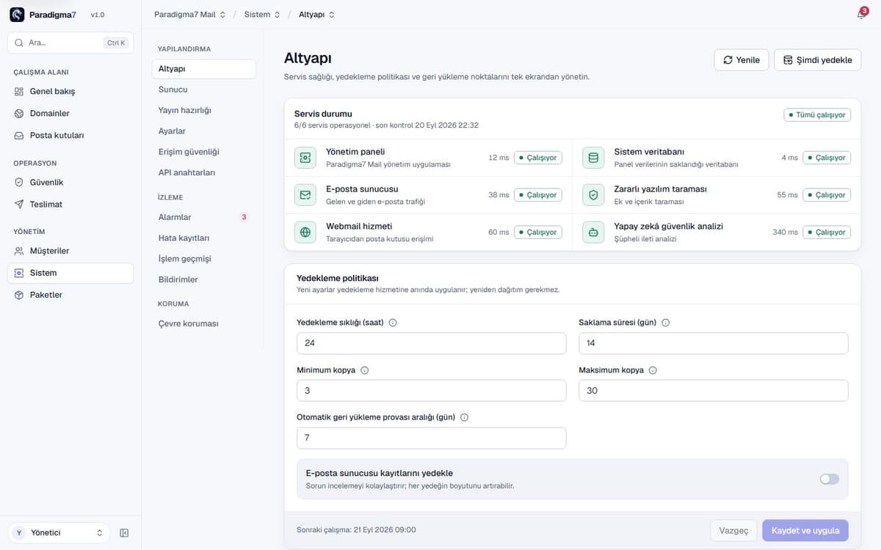Open Hata kayıtları page
Image resolution: width=881 pixels, height=550 pixels.
(204, 238)
